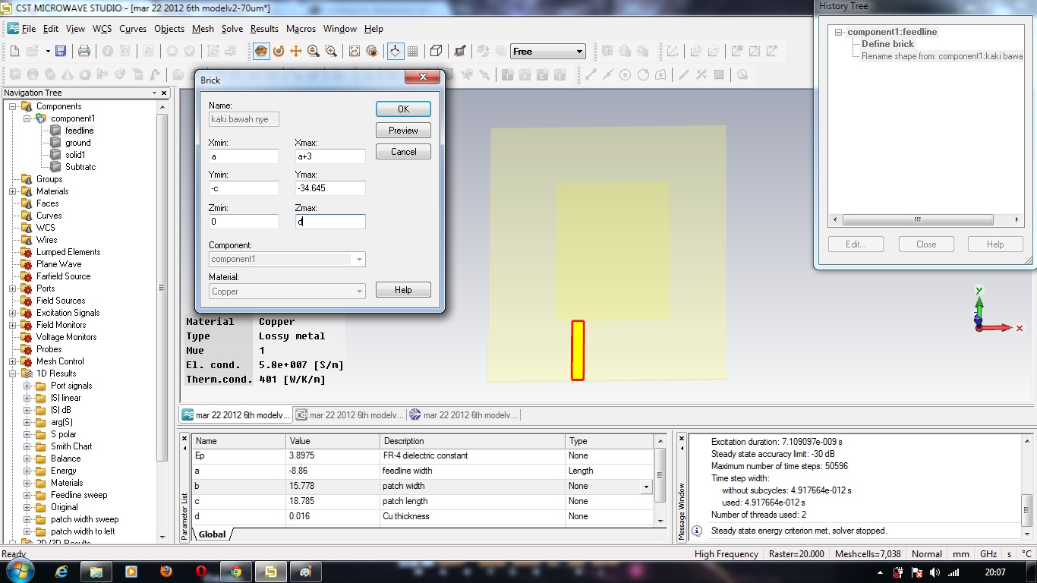Select the ground solid in tree
The width and height of the screenshot is (1037, 583).
click(77, 143)
